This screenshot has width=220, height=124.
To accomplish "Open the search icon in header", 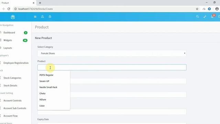I will (197, 17).
